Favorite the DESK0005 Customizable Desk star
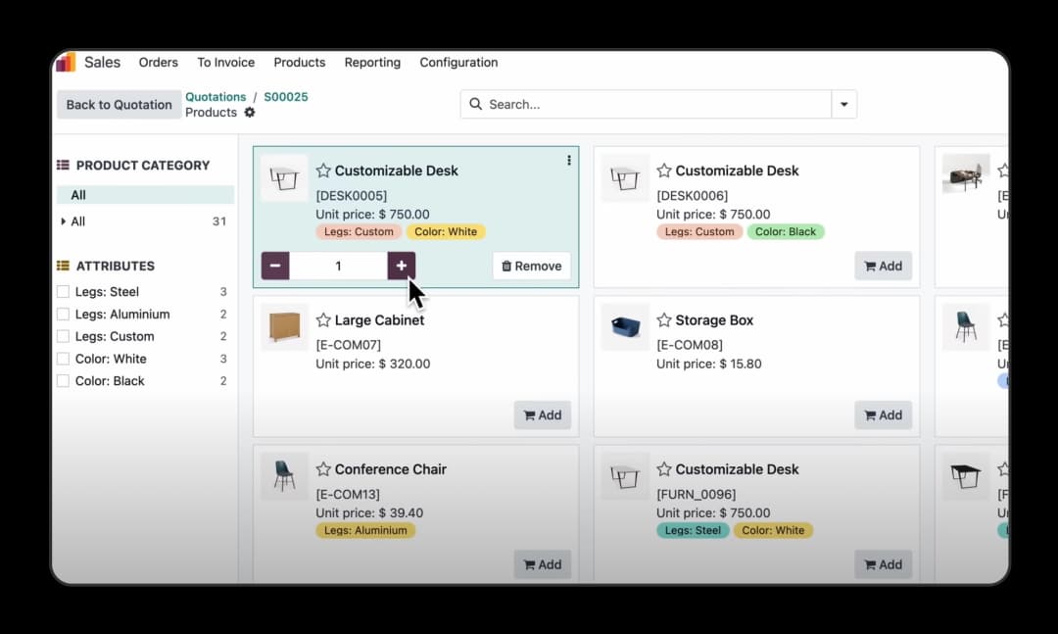Screen dimensions: 1058x634 coord(323,171)
